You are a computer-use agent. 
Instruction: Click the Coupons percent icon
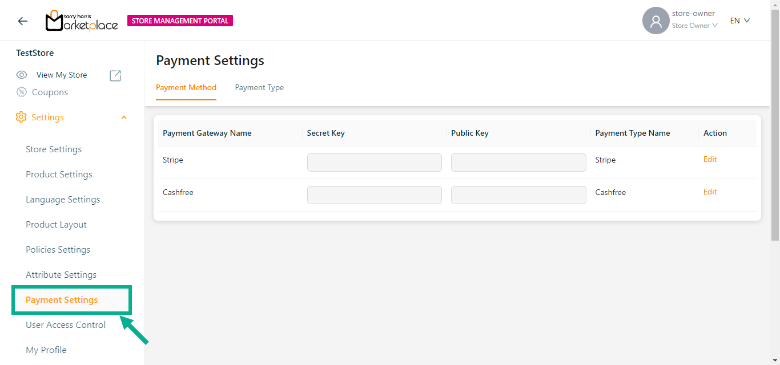tap(22, 92)
